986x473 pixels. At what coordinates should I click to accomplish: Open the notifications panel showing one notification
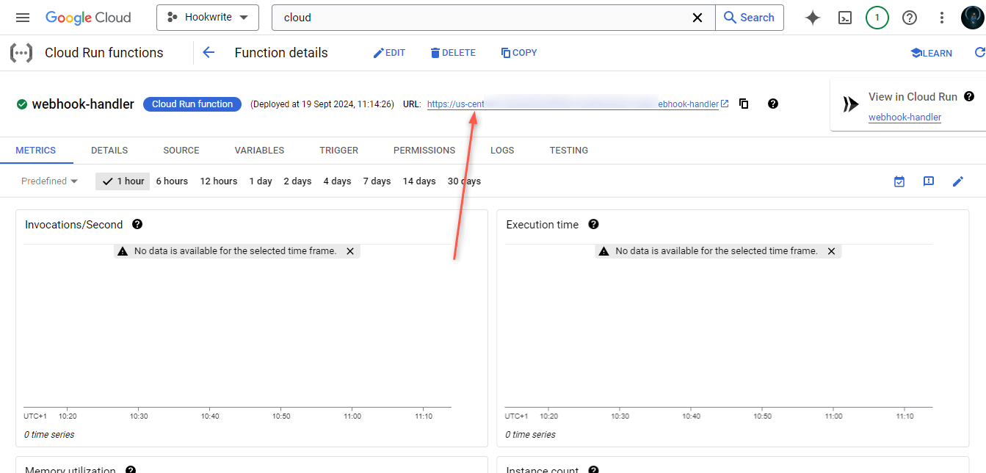tap(877, 17)
